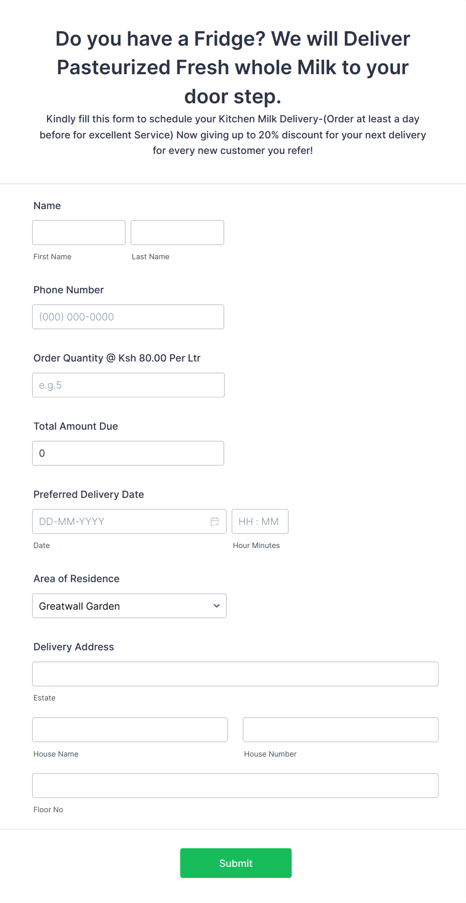Screen dimensions: 466x903
Task: Click the Total Amount Due field showing 0
Action: [128, 453]
